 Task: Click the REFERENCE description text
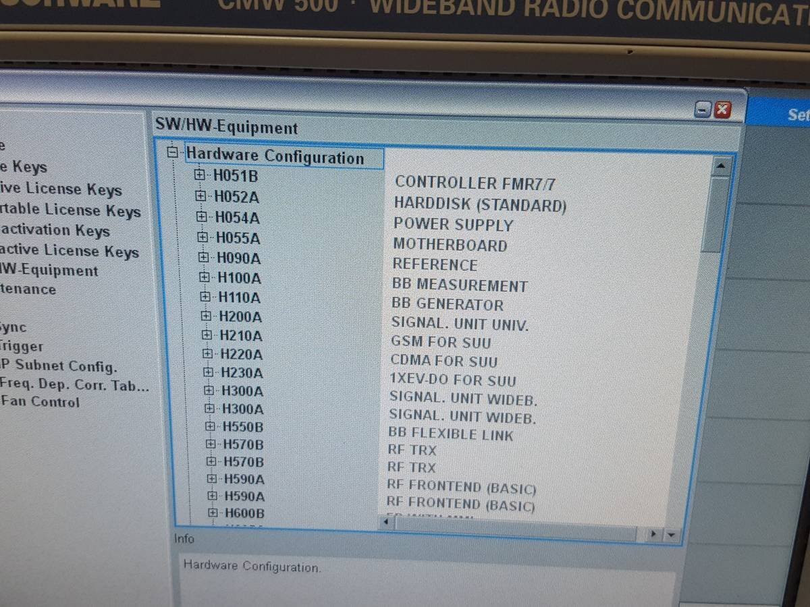(x=435, y=265)
